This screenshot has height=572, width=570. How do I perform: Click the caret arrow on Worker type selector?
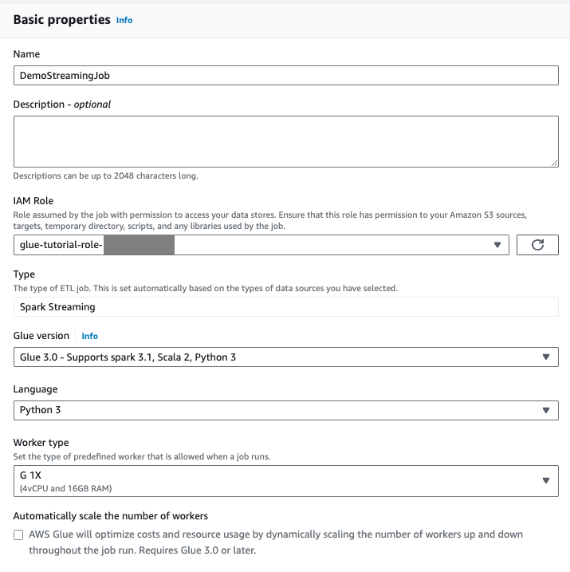pyautogui.click(x=546, y=480)
